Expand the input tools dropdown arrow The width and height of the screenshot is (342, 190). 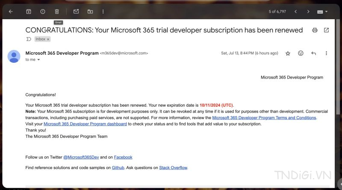coord(326,12)
